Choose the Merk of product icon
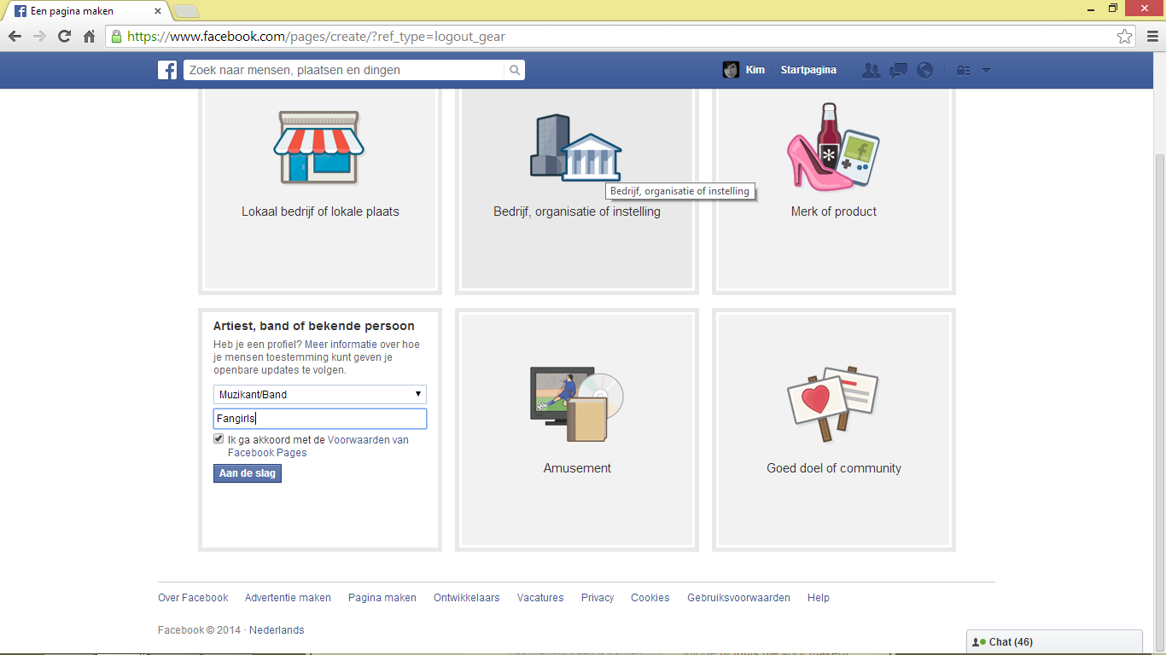Viewport: 1166px width, 655px height. (833, 147)
